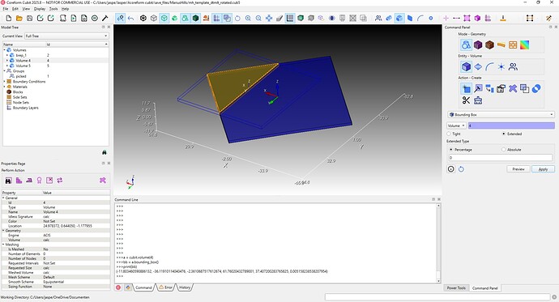Collapse the General property section
This screenshot has width=559, height=302.
click(3, 198)
